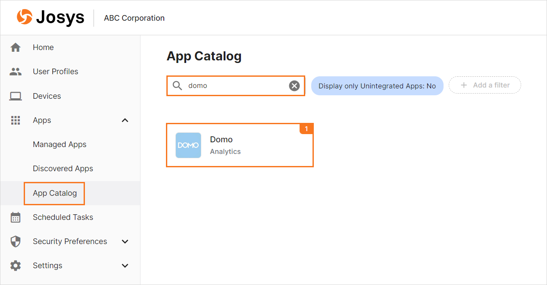Open the Domo app card title
The width and height of the screenshot is (547, 285).
click(221, 139)
